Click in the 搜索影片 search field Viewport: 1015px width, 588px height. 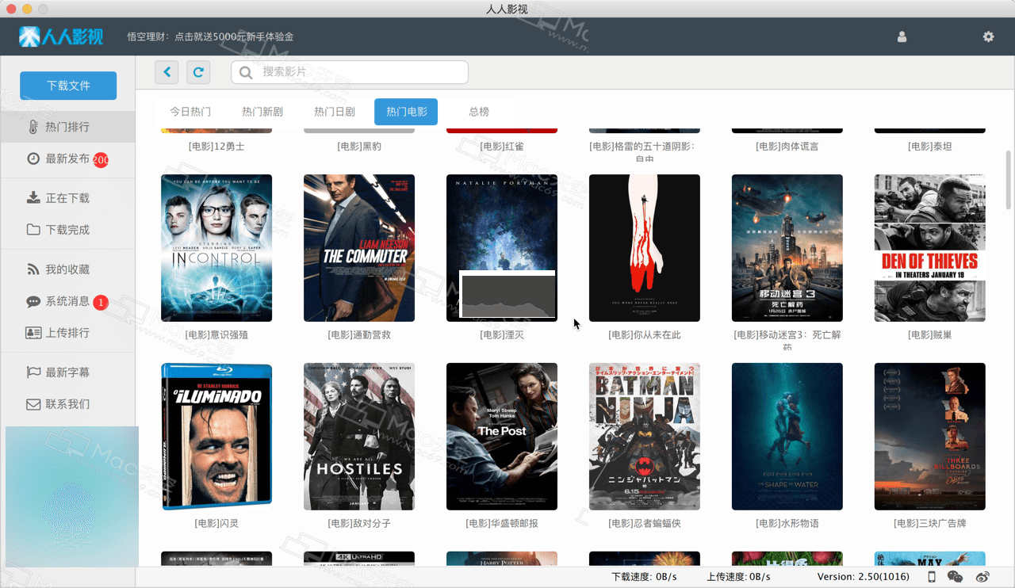click(x=350, y=72)
